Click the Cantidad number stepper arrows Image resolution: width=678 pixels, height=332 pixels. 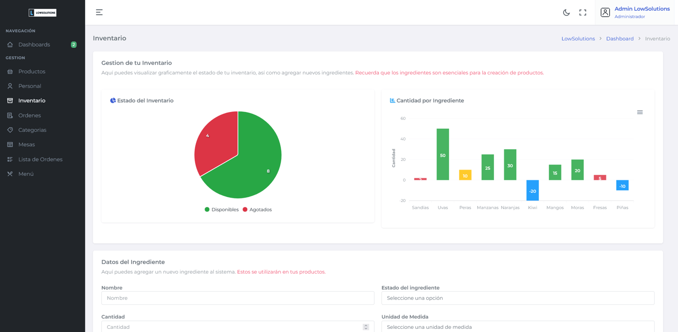click(x=366, y=327)
